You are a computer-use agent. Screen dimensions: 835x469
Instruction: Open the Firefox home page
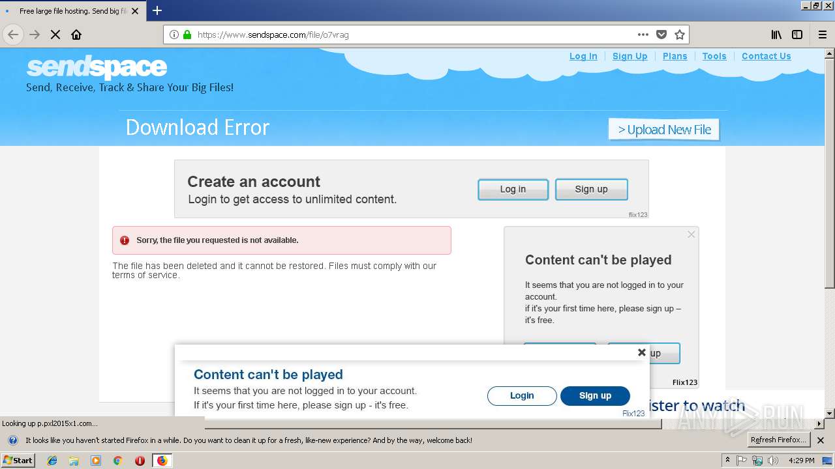pos(76,35)
